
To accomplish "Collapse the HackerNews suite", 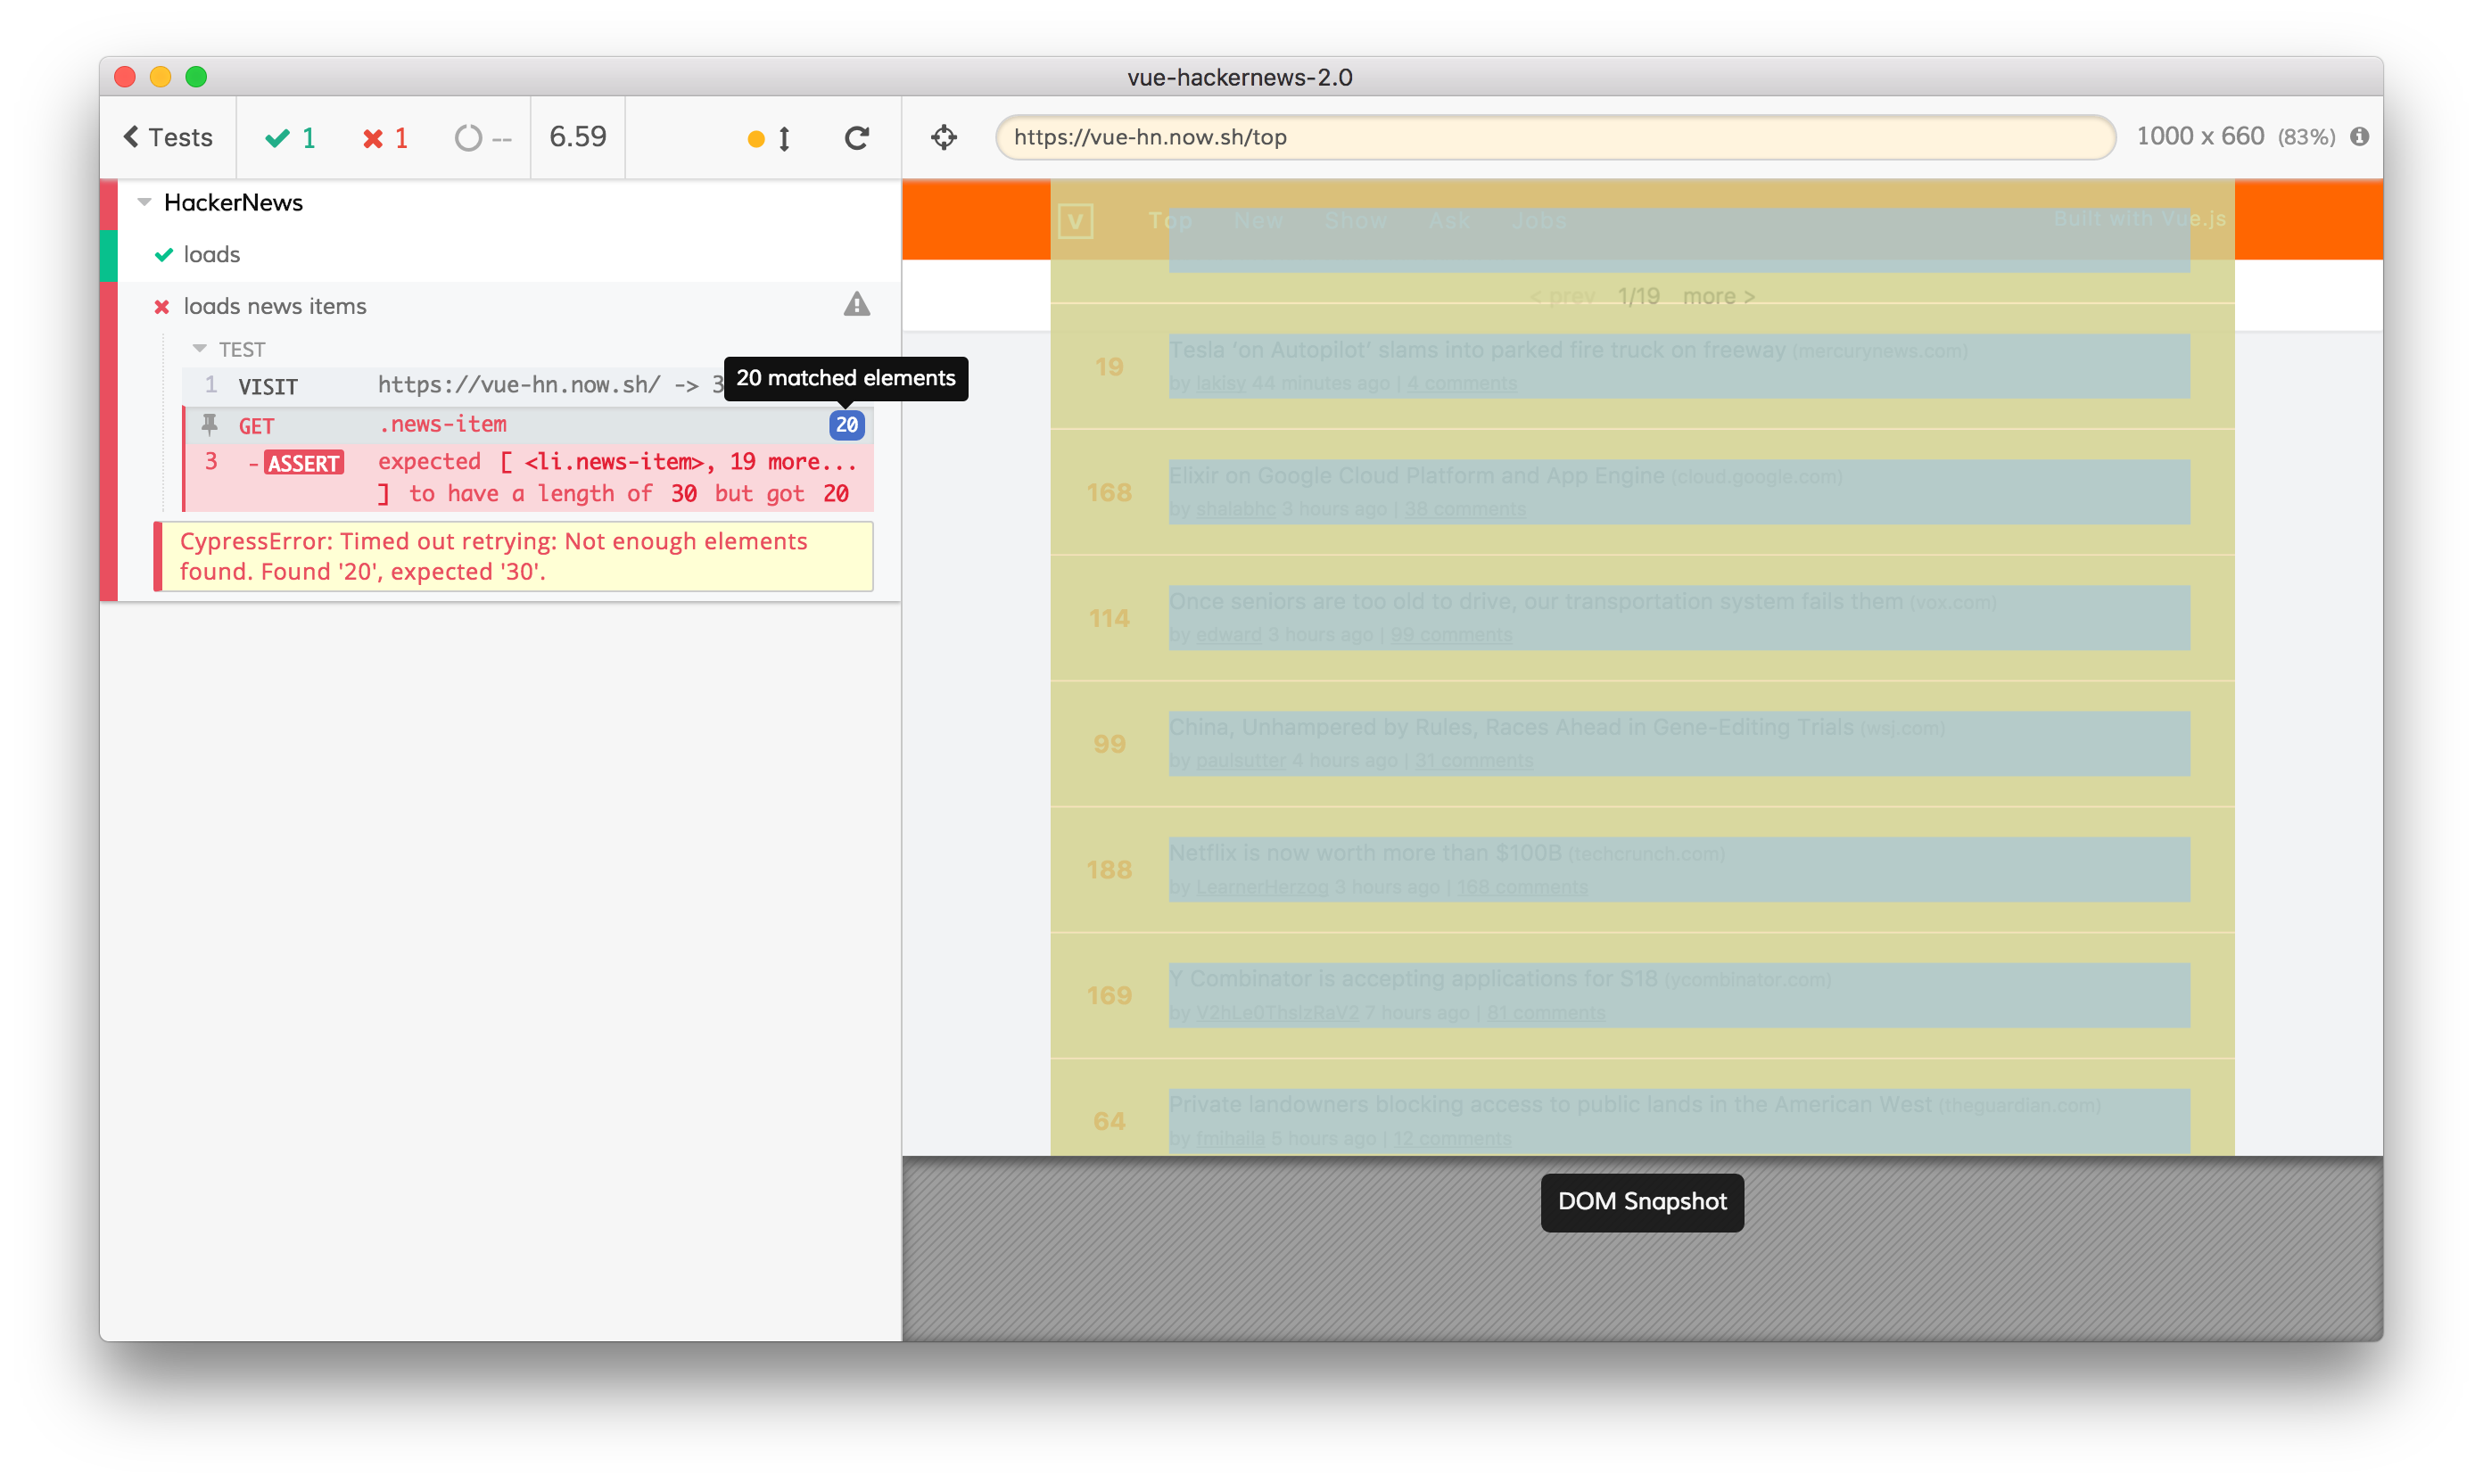I will tap(145, 202).
